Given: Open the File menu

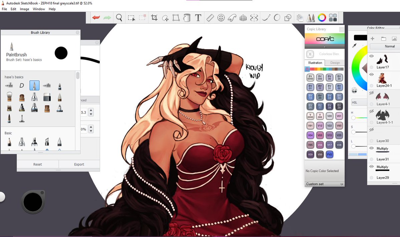Looking at the screenshot, I should click(4, 9).
